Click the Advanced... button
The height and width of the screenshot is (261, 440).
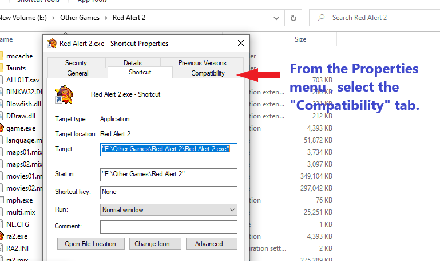tap(212, 244)
